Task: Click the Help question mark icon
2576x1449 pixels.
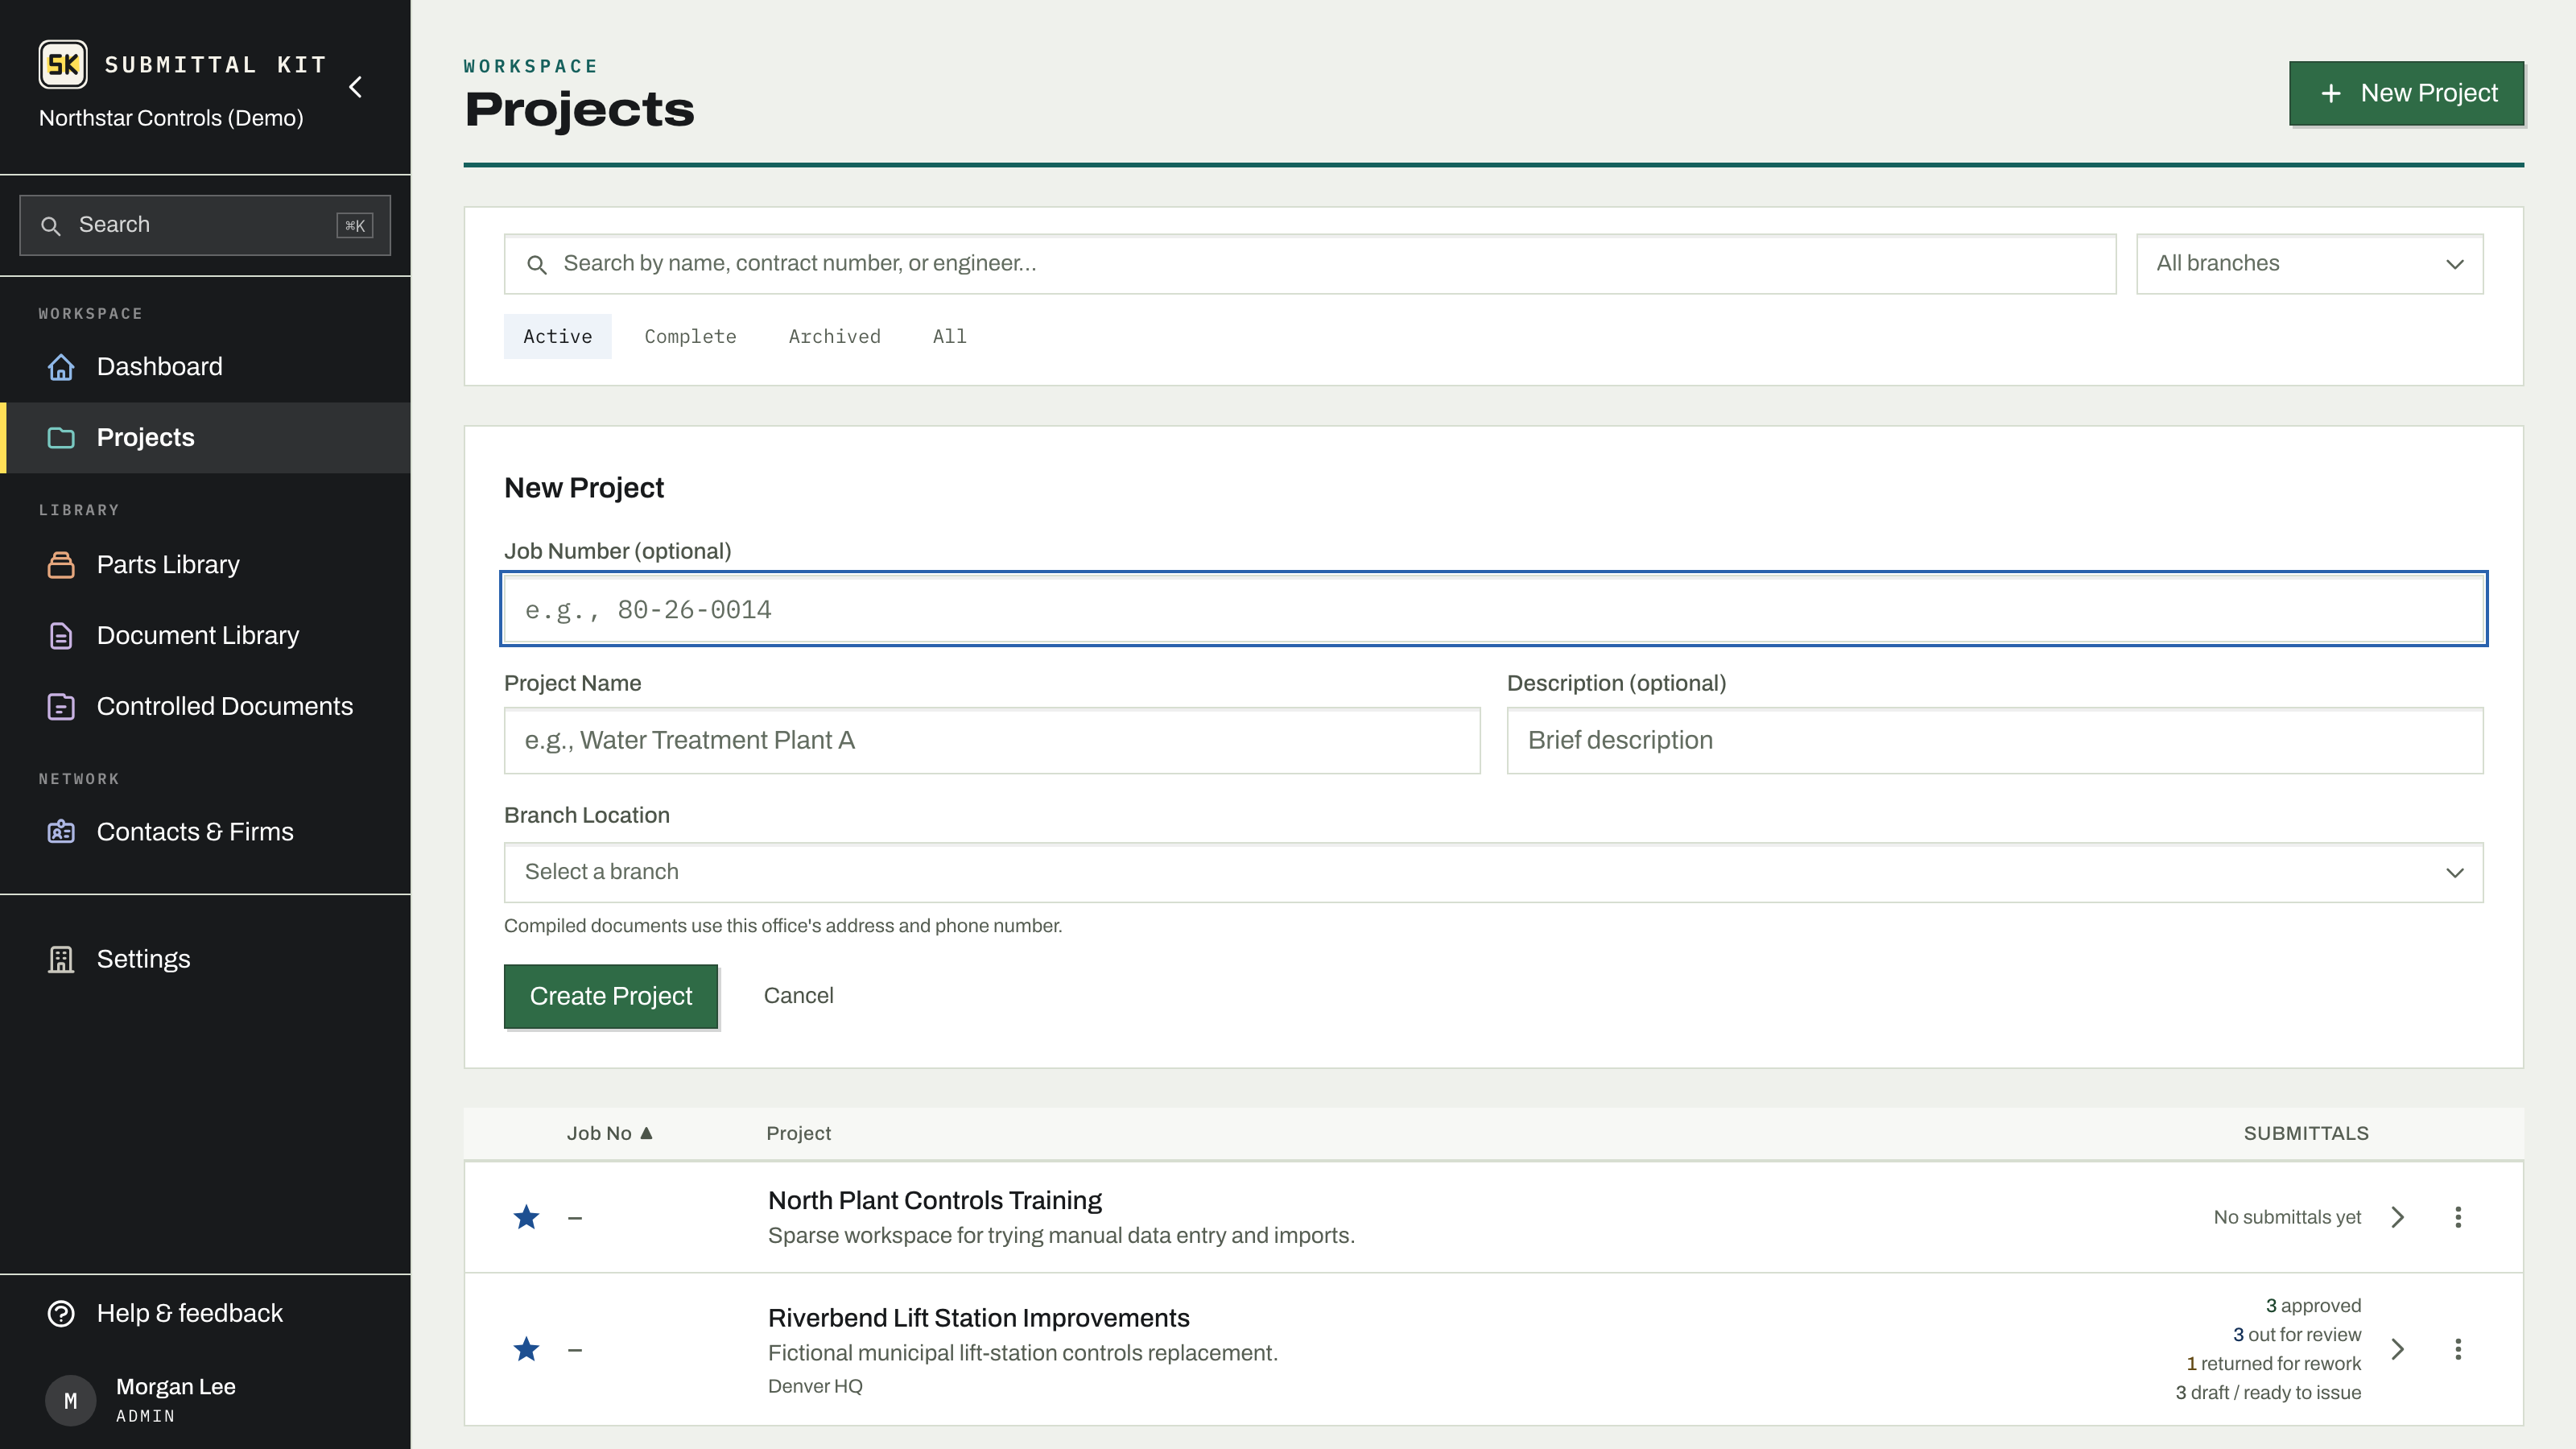Action: pos(61,1313)
